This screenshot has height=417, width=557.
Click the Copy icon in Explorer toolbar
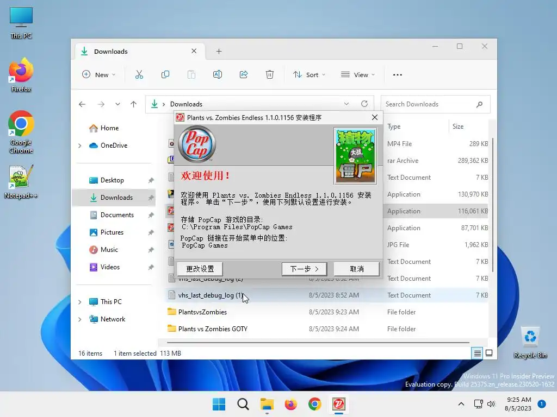click(165, 74)
